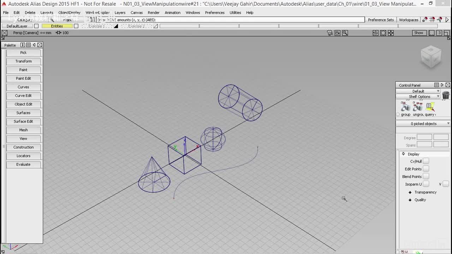
Task: Toggle Entities layer visibility box
Action: click(x=76, y=26)
